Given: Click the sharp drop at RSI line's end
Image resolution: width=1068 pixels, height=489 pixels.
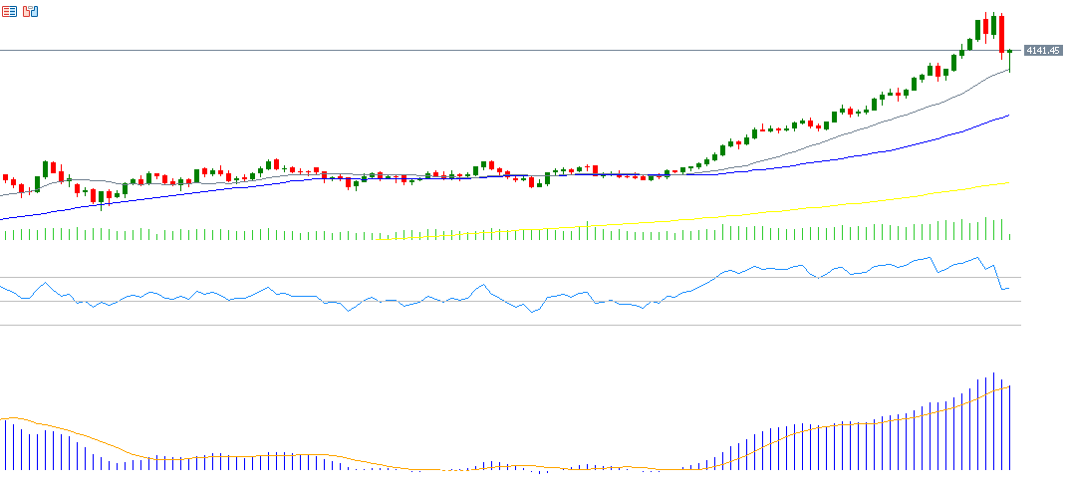Looking at the screenshot, I should pyautogui.click(x=997, y=279).
